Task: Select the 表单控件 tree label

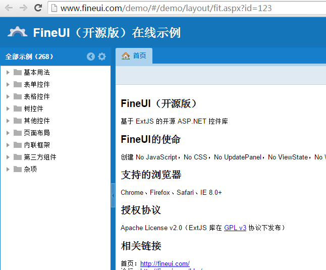Action: click(x=37, y=84)
